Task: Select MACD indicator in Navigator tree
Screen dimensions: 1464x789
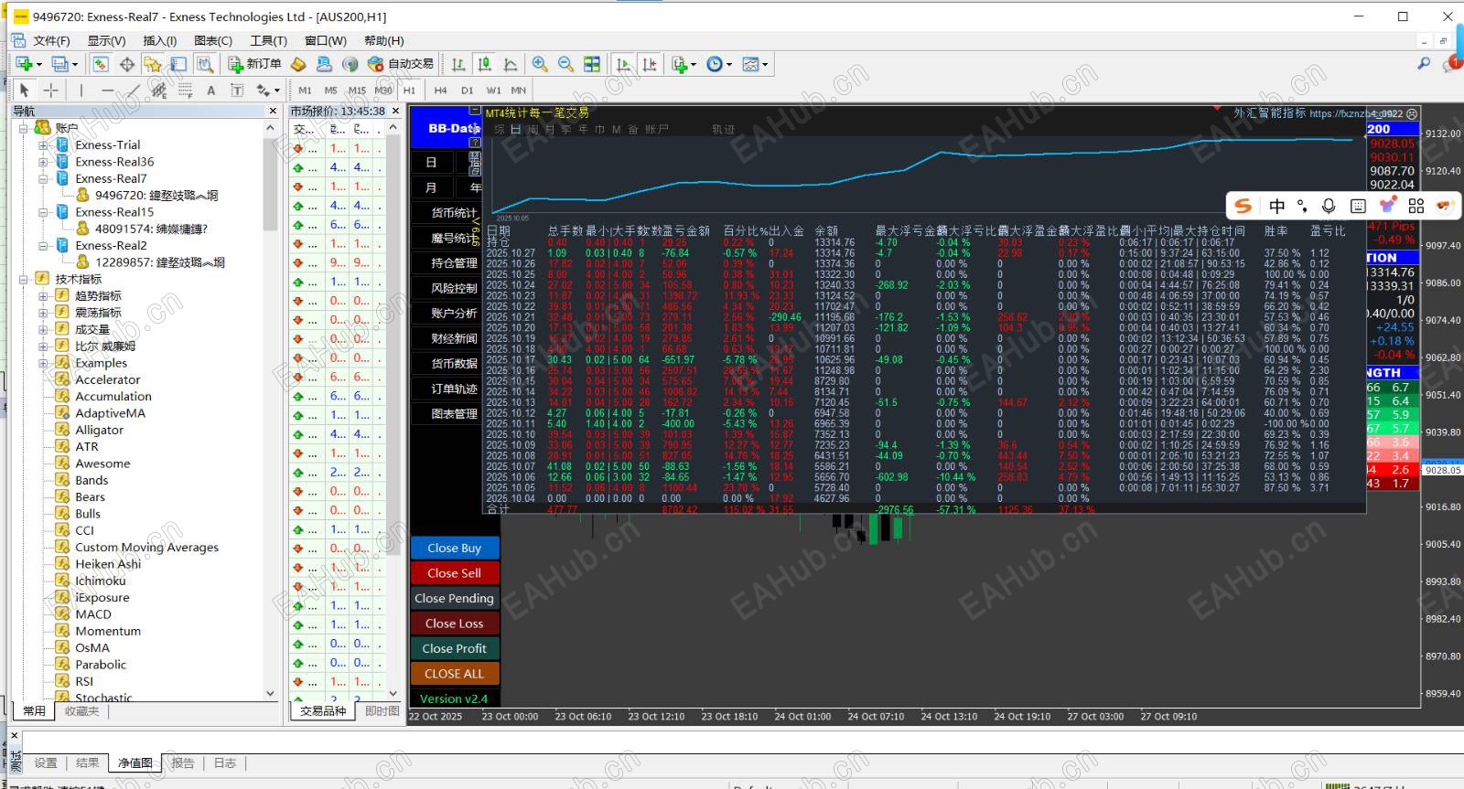Action: [x=93, y=614]
